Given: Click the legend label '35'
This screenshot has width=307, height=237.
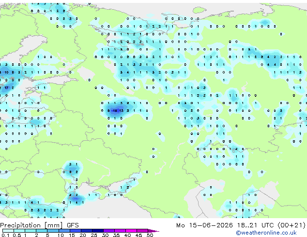Looking at the screenshot, I should 116,235.
